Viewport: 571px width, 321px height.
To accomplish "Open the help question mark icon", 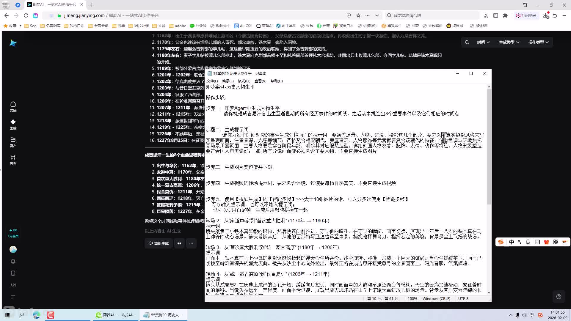I will (x=559, y=297).
